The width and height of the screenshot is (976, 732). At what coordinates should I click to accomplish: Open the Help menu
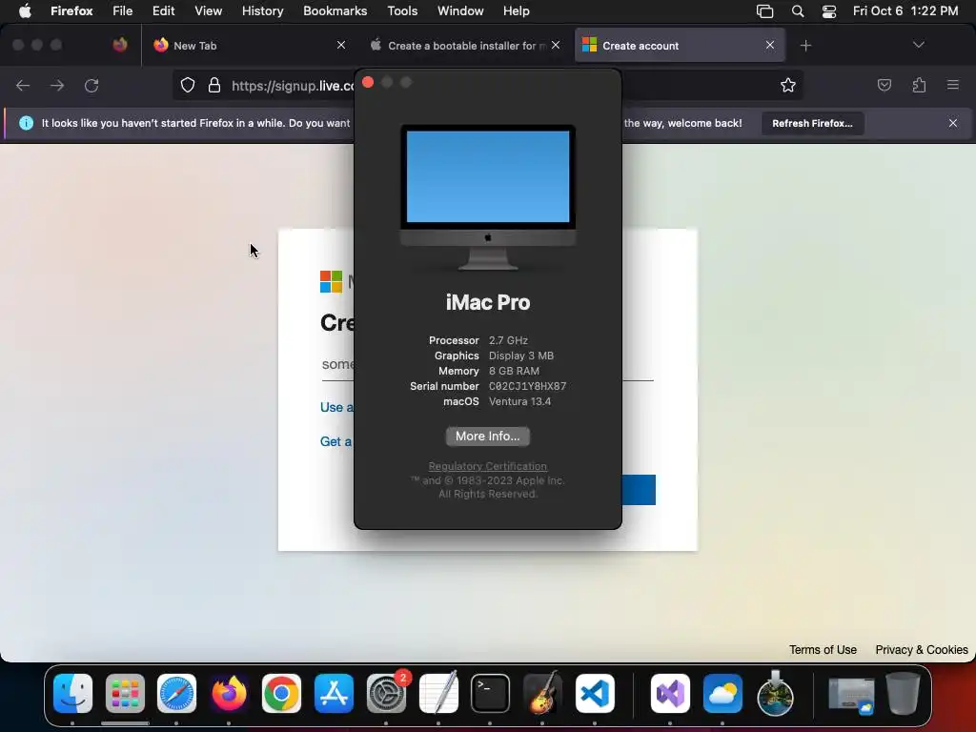517,11
